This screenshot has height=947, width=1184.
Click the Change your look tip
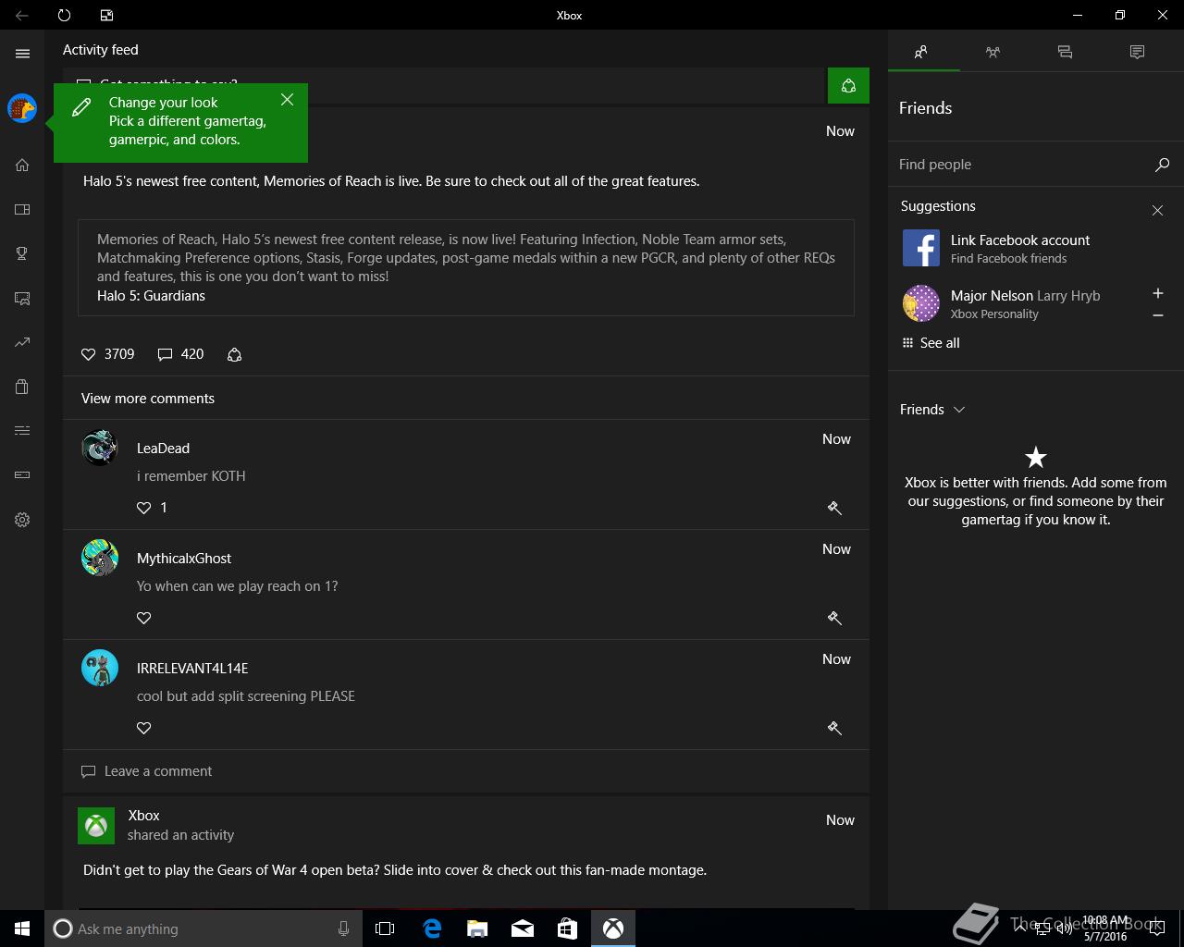180,121
